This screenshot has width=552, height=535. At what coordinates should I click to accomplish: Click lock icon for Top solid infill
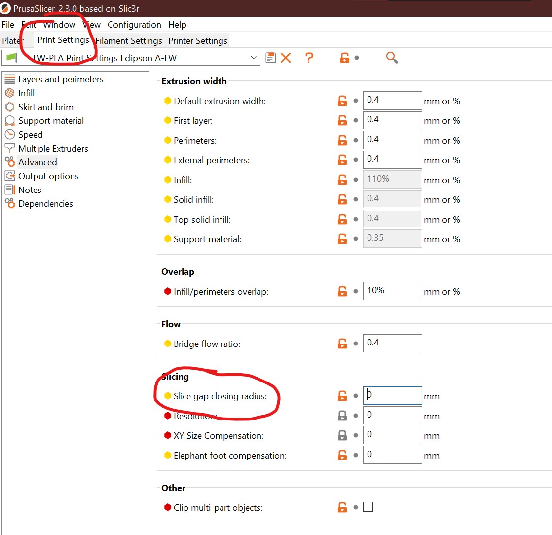pos(342,219)
